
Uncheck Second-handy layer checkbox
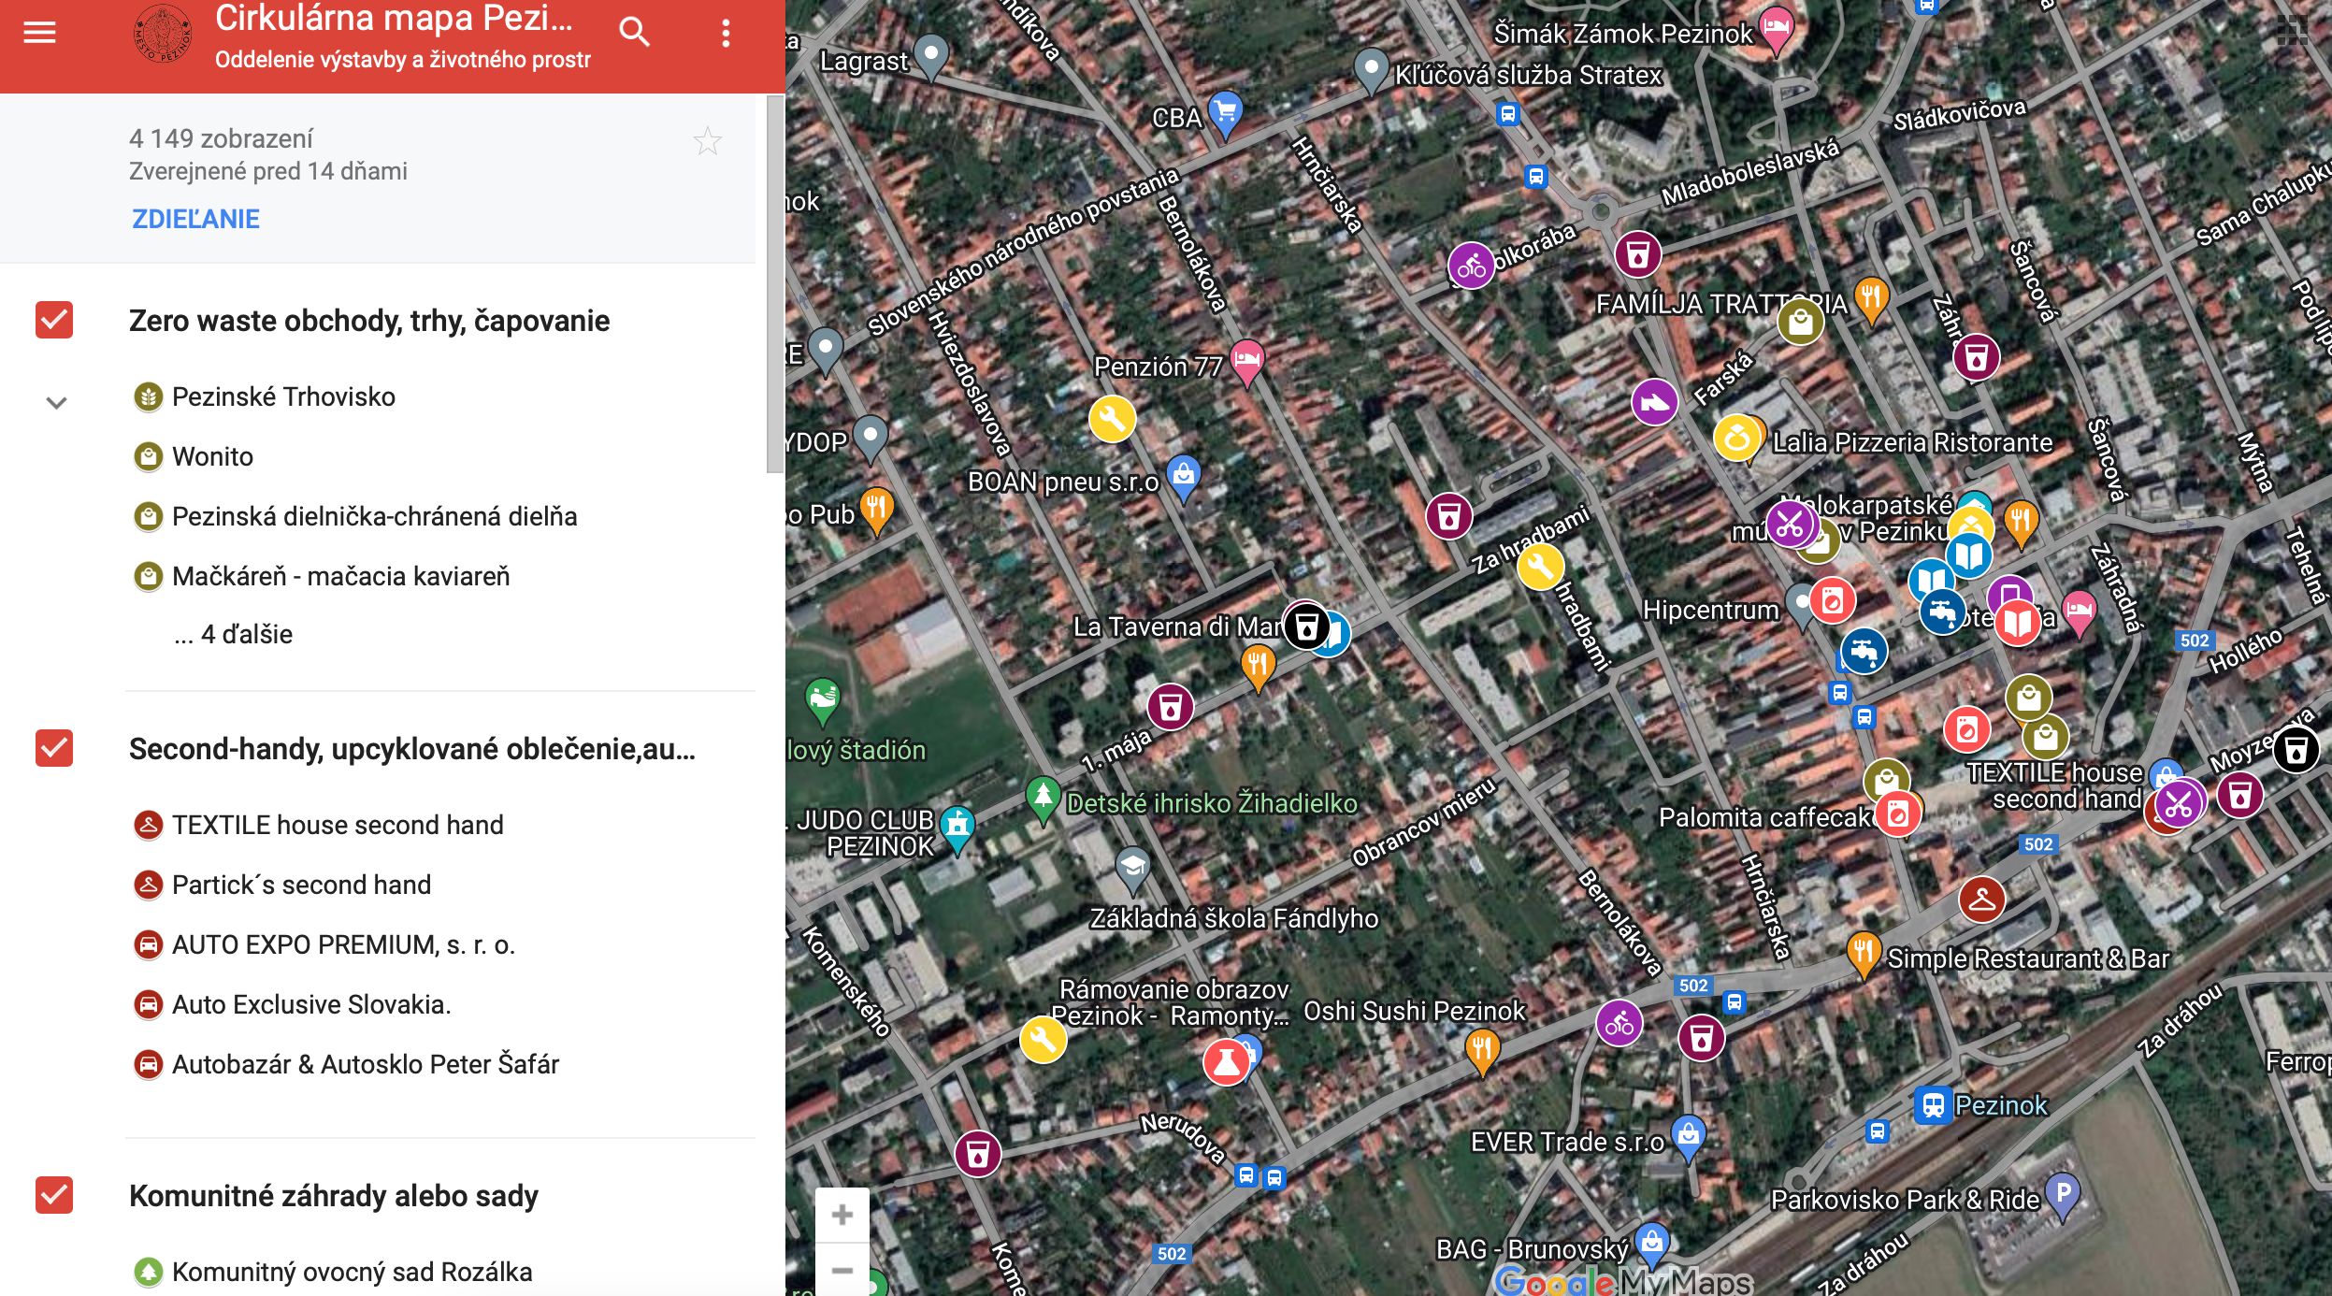(54, 748)
